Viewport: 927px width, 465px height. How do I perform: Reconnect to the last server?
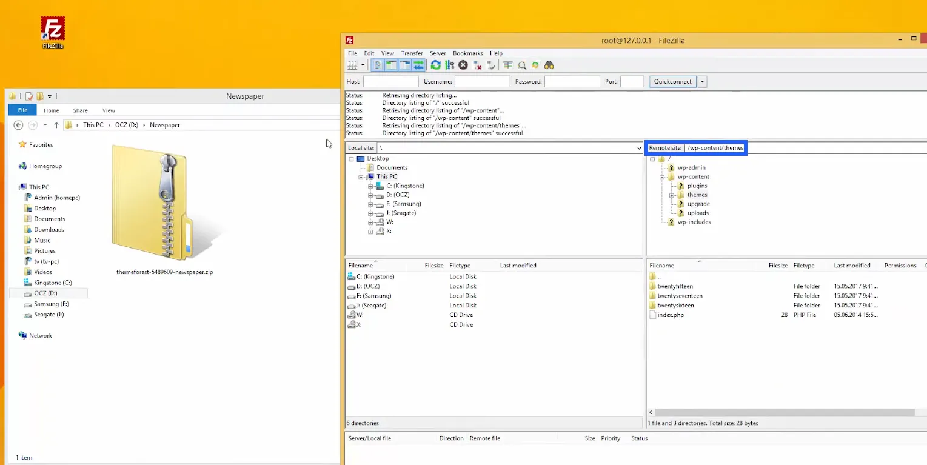(x=490, y=65)
